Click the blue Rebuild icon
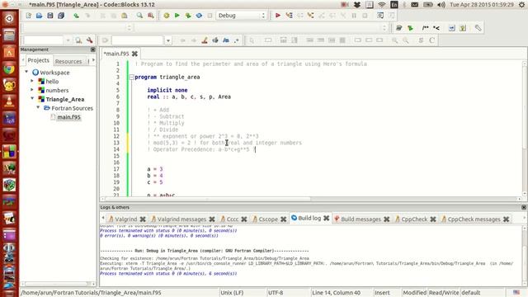Image resolution: width=528 pixels, height=297 pixels. click(x=199, y=16)
